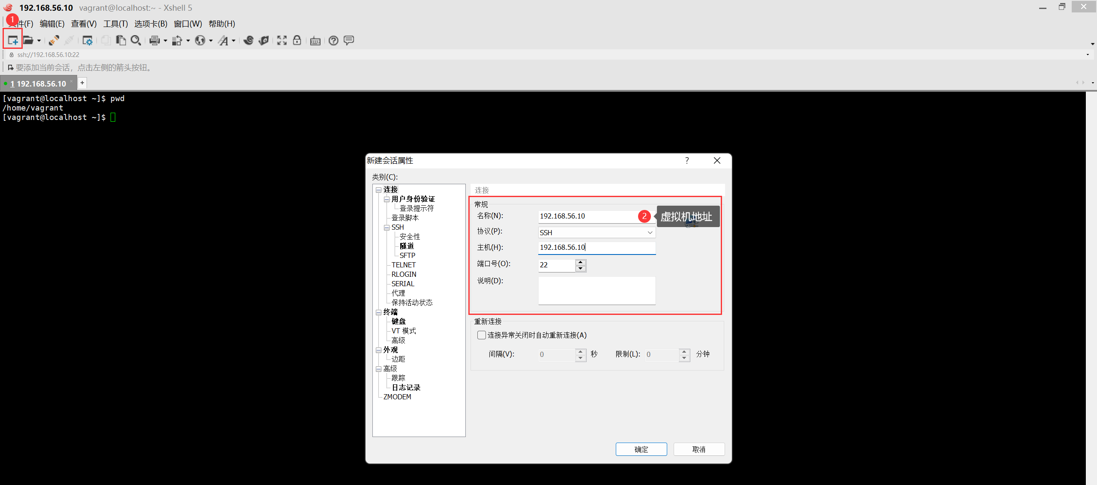Click the 说明(D) text area
Screen dimensions: 1097x485
point(596,290)
